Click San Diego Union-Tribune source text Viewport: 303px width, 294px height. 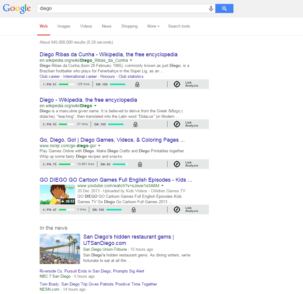pos(105,249)
